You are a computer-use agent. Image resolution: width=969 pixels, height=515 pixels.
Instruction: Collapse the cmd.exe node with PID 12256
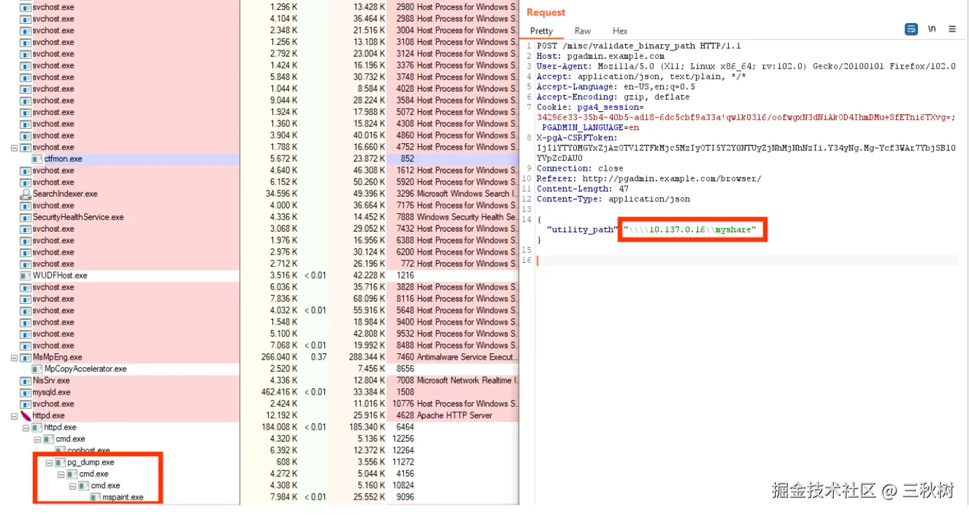coord(38,439)
